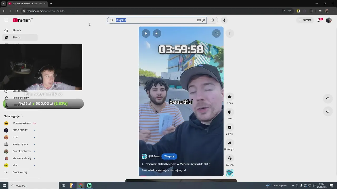The height and width of the screenshot is (189, 337).
Task: Enter fullscreen on the Short
Action: (x=216, y=33)
